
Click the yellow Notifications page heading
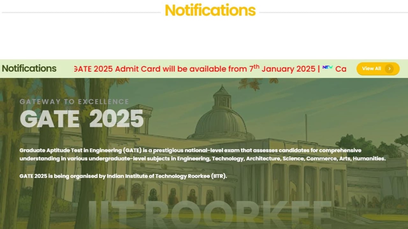210,10
